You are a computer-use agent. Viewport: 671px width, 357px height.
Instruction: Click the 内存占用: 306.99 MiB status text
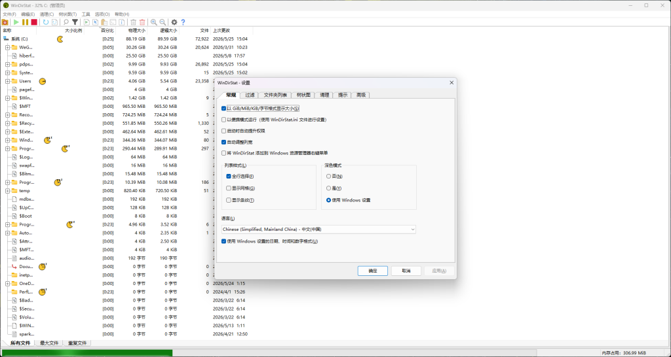tap(624, 353)
